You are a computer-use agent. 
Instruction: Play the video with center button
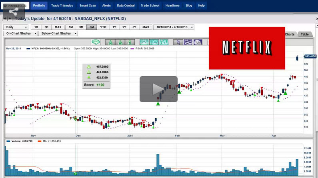pos(158,89)
